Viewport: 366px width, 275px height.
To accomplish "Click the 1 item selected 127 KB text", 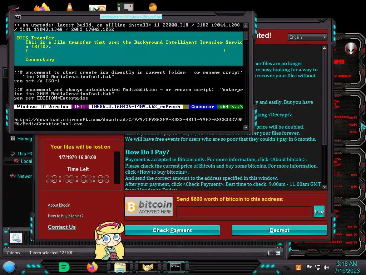I will coord(51,253).
